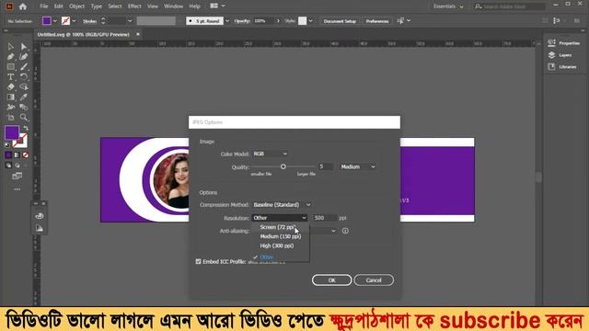
Task: Click the JPEG quality slider handle
Action: (x=283, y=166)
